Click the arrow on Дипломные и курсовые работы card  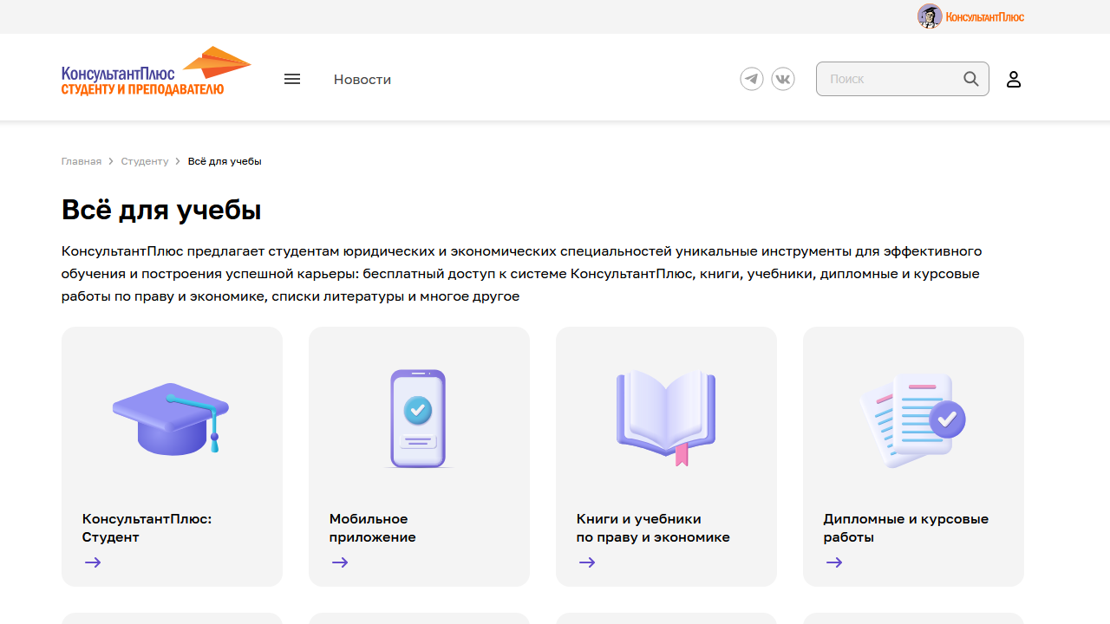[x=833, y=562]
